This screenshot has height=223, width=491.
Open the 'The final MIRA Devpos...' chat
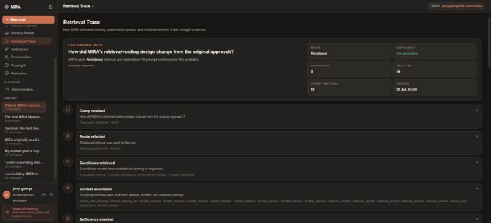click(x=24, y=118)
